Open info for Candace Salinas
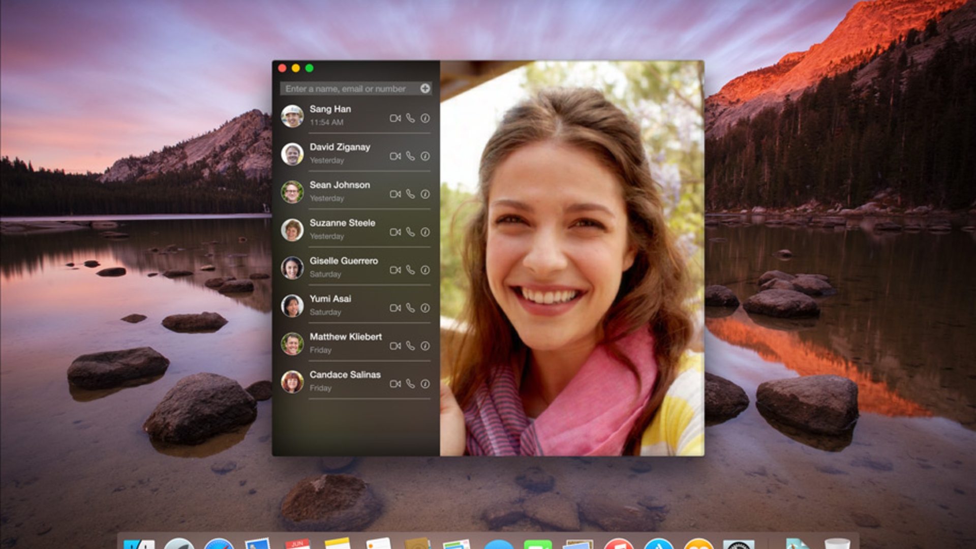The image size is (976, 549). [x=425, y=384]
